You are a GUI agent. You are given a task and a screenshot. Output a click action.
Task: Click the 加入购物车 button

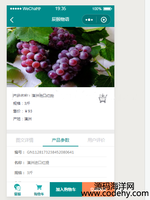pos(66,189)
